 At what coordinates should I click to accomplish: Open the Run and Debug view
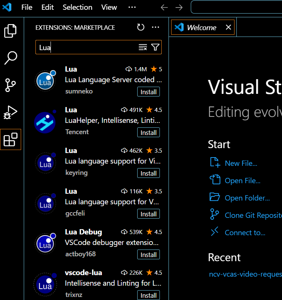[x=10, y=112]
